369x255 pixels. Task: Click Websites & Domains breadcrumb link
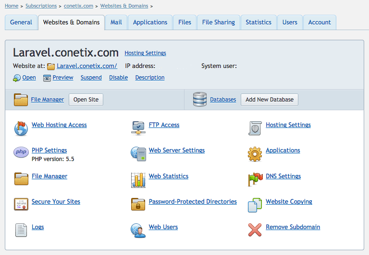(x=124, y=6)
